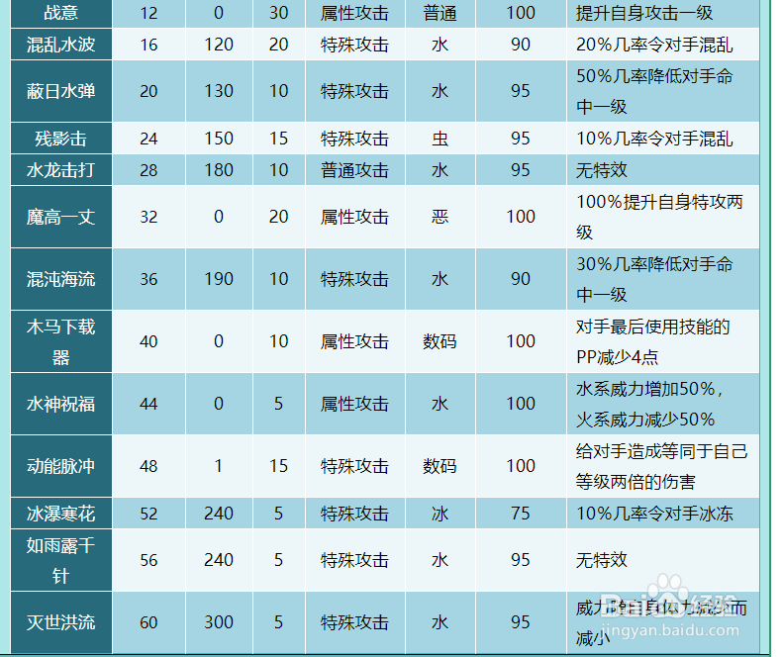
Task: Select the skill name 战意
Action: 60,13
